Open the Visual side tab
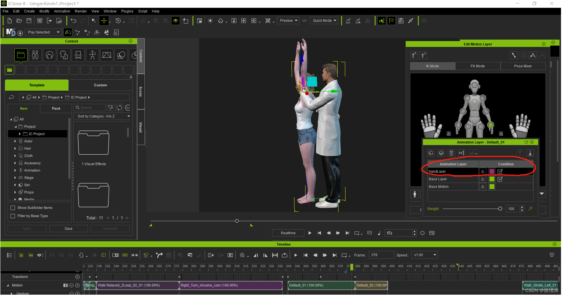564x296 pixels. click(x=141, y=127)
